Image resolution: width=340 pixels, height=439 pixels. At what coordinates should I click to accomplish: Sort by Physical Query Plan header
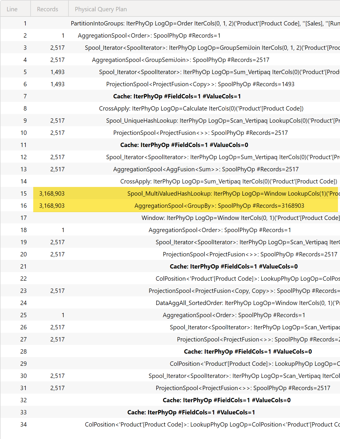(101, 9)
